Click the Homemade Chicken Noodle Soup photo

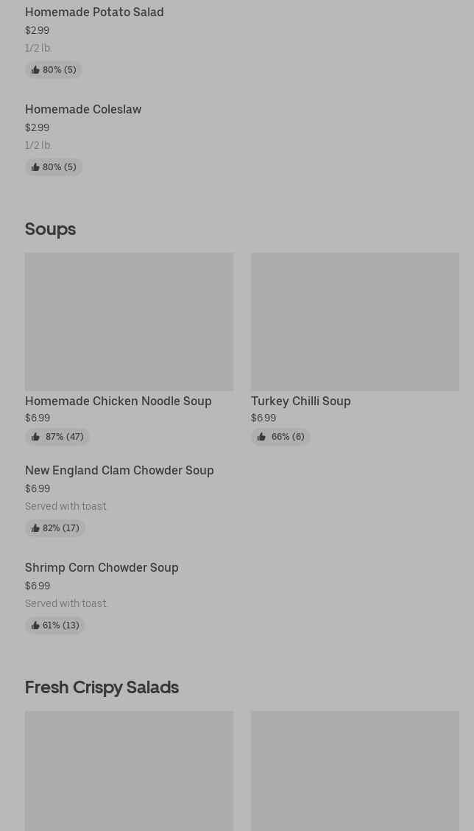click(x=129, y=321)
